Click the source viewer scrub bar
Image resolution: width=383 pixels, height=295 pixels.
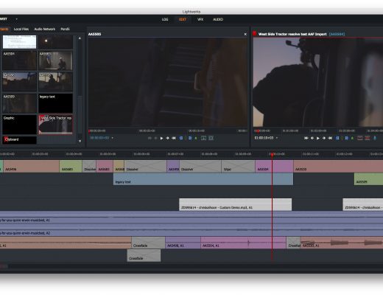(168, 131)
